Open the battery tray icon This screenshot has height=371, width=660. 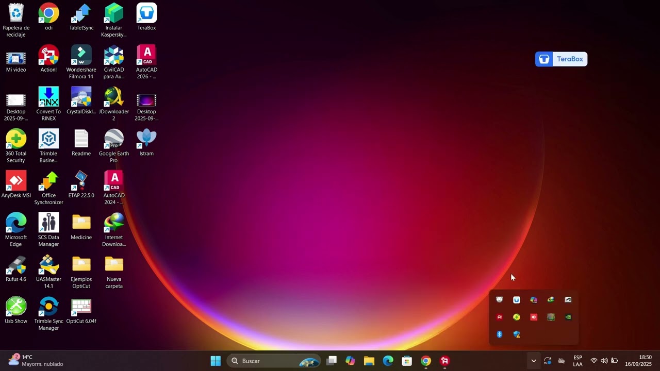point(614,361)
